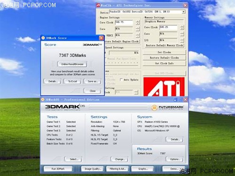235x176 pixels.
Task: Close the WinClk window
Action: click(x=185, y=6)
